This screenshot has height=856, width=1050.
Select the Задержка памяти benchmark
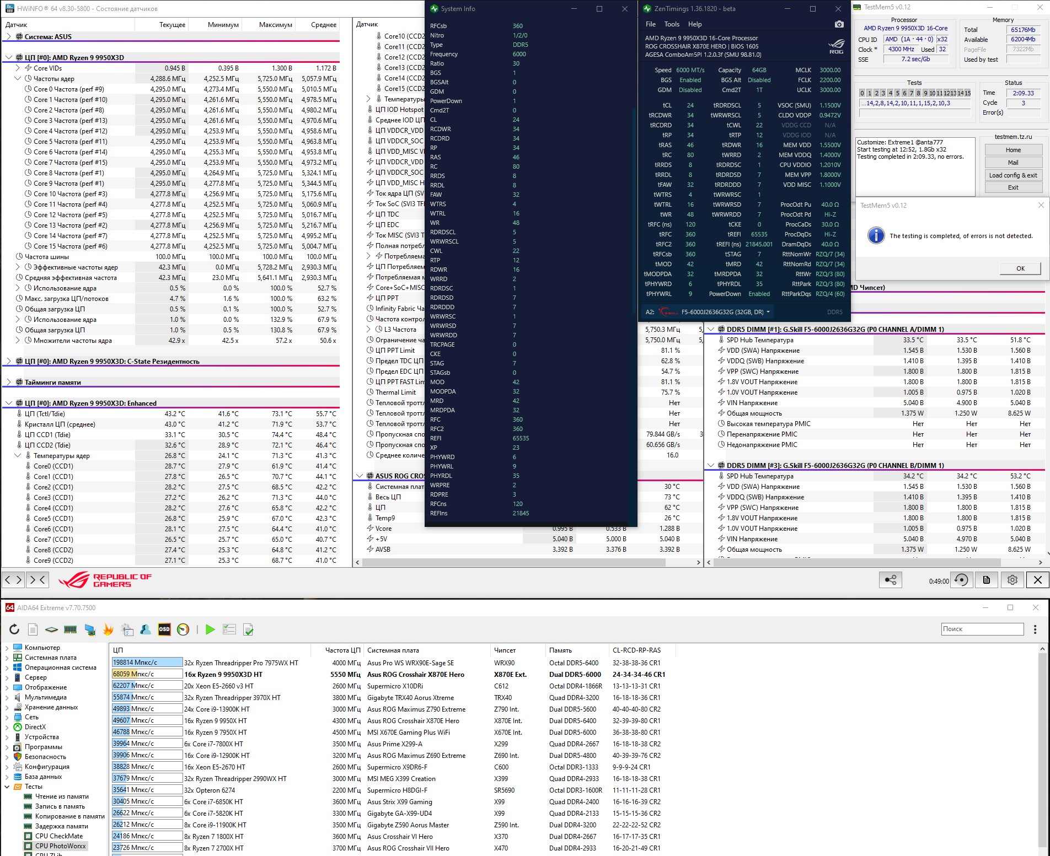[x=62, y=826]
